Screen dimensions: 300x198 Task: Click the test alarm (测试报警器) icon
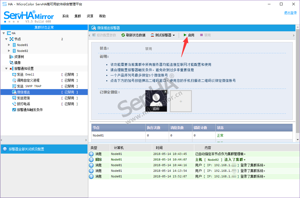click(x=152, y=35)
